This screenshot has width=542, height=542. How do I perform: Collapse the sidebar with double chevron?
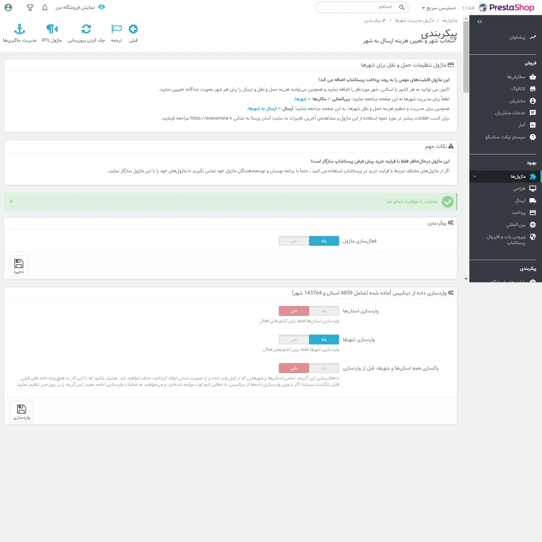[x=480, y=22]
